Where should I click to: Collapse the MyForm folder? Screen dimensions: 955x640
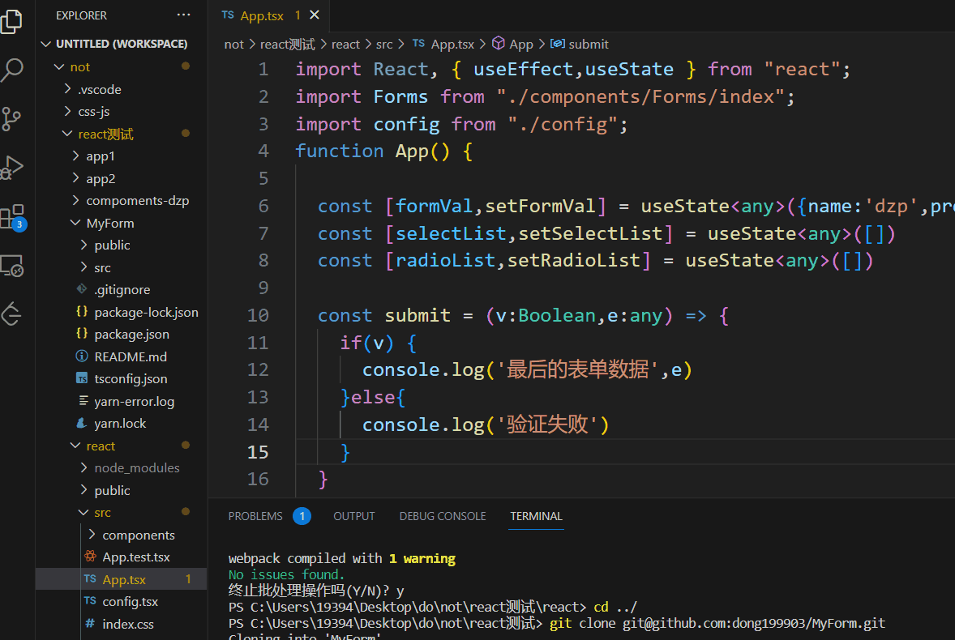(x=75, y=223)
